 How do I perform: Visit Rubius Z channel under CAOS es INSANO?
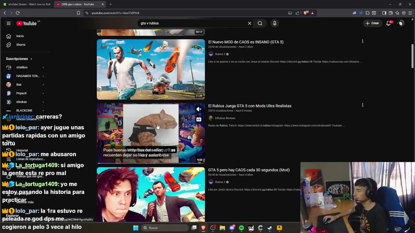pyautogui.click(x=220, y=54)
